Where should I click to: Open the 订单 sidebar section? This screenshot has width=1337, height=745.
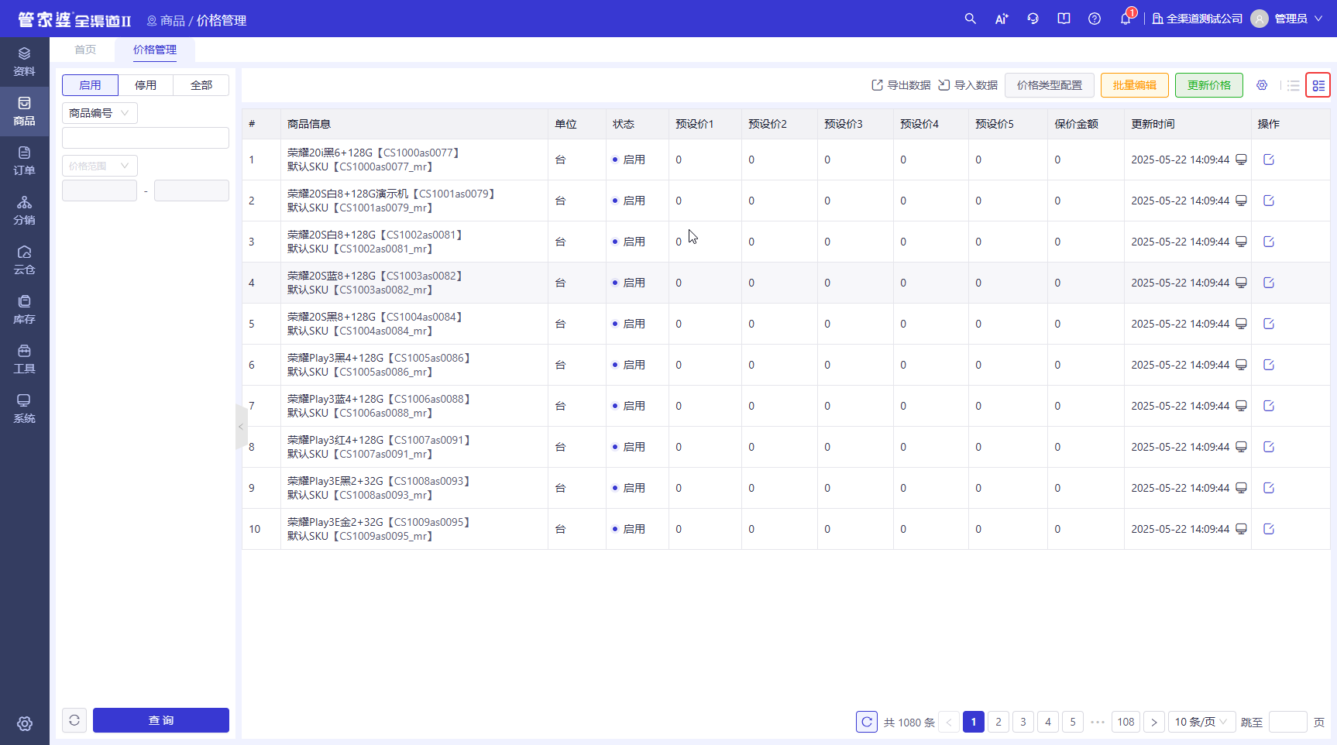click(x=24, y=161)
